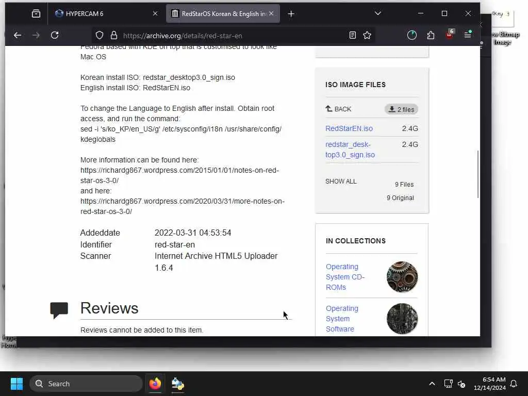
Task: Select the RedStarOS Korean & English tab
Action: 223,14
